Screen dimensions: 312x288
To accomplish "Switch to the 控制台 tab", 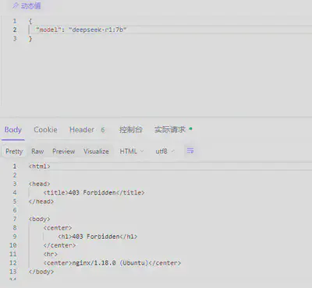I will [x=130, y=129].
